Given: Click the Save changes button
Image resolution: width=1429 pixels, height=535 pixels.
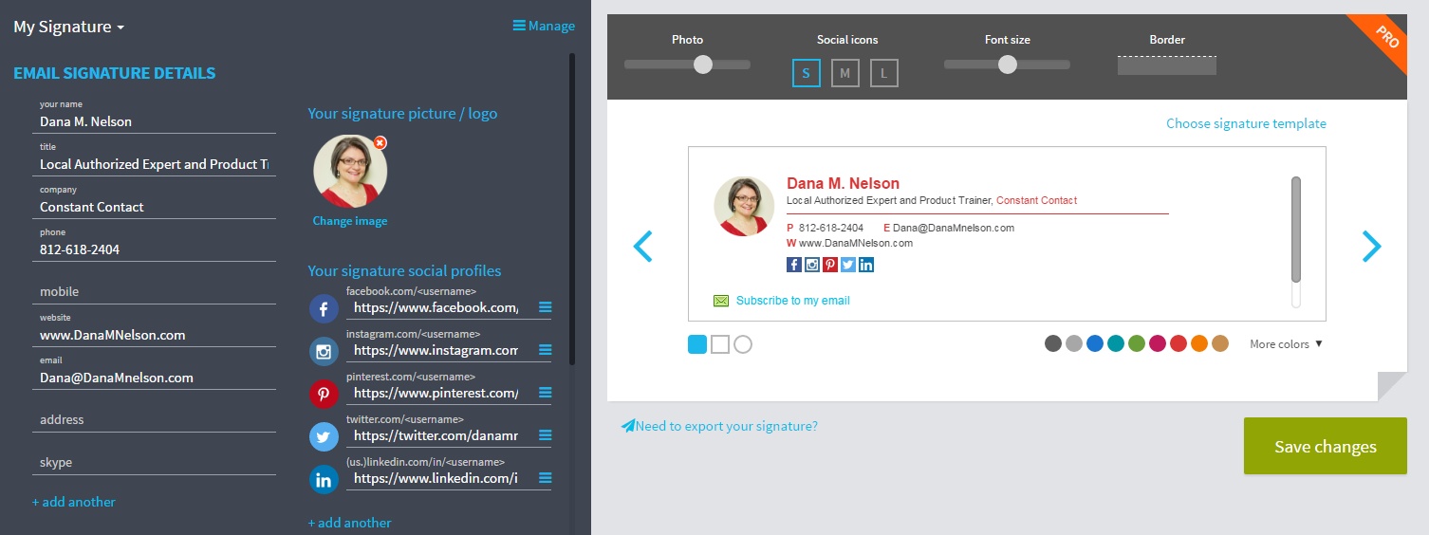Looking at the screenshot, I should pos(1325,447).
